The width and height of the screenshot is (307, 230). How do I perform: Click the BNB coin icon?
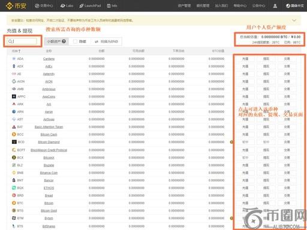[x=14, y=172]
